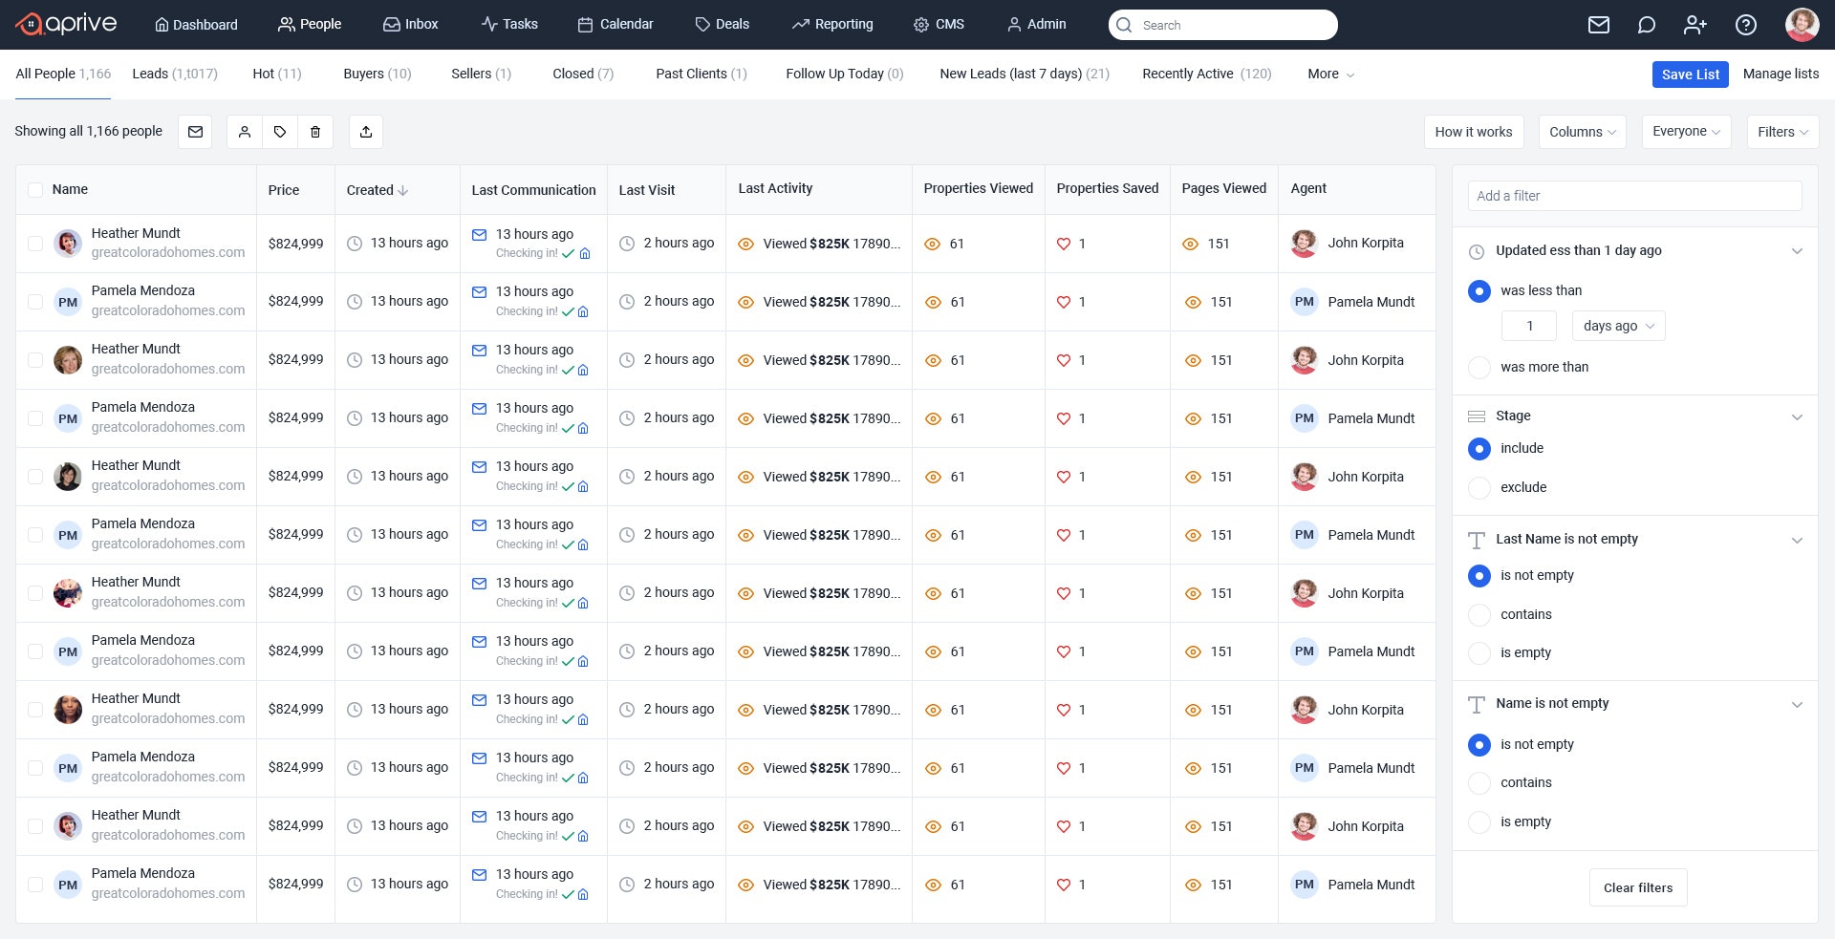1835x939 pixels.
Task: Select the Stage 'exclude' radio button
Action: click(1479, 488)
